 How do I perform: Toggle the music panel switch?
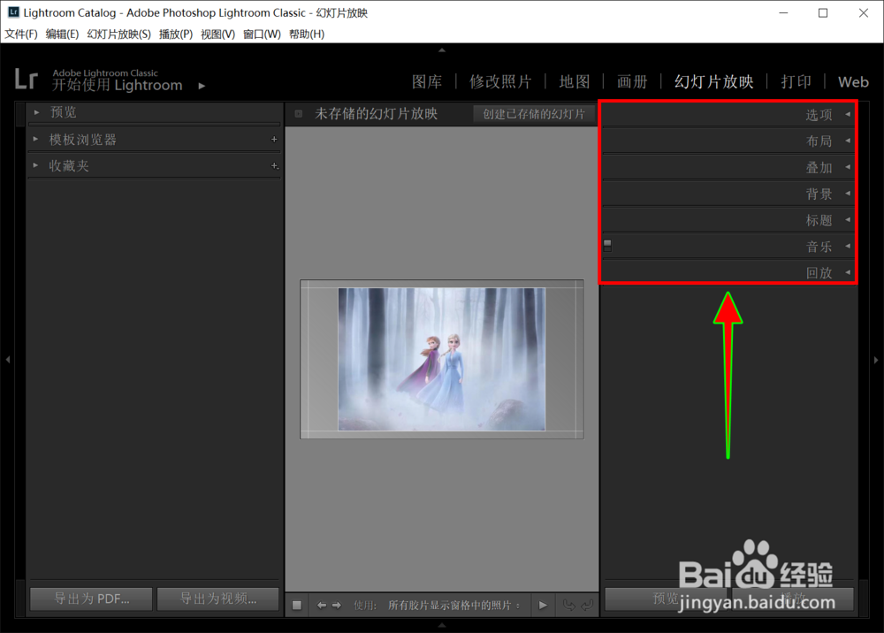click(607, 245)
